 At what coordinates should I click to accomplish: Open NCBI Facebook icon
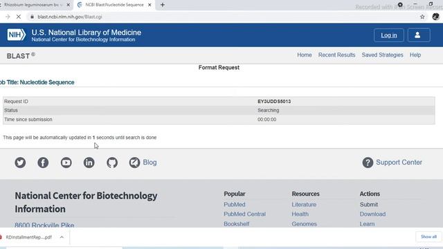point(43,163)
